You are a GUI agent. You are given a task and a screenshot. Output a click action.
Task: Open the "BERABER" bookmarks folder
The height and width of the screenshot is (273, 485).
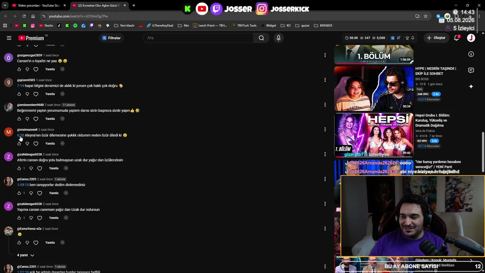click(323, 25)
